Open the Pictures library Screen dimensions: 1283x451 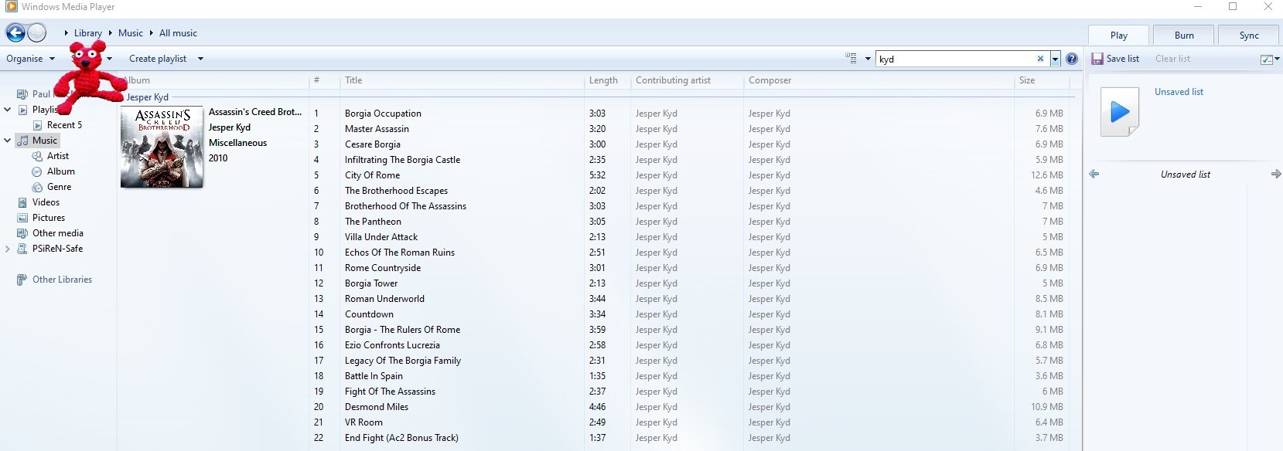coord(49,218)
